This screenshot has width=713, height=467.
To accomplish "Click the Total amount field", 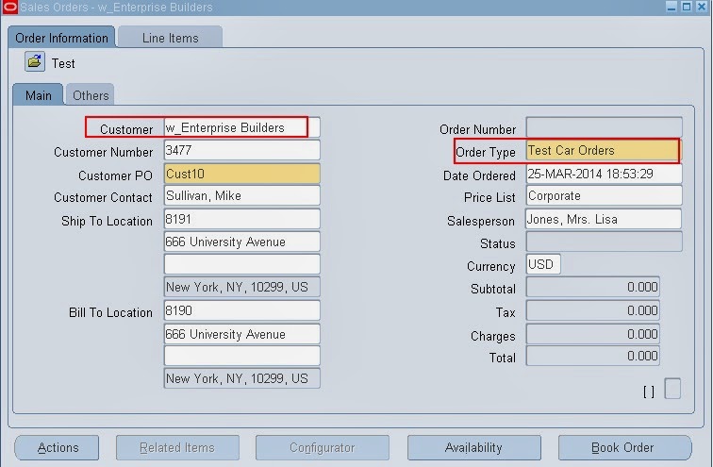I will click(x=593, y=356).
